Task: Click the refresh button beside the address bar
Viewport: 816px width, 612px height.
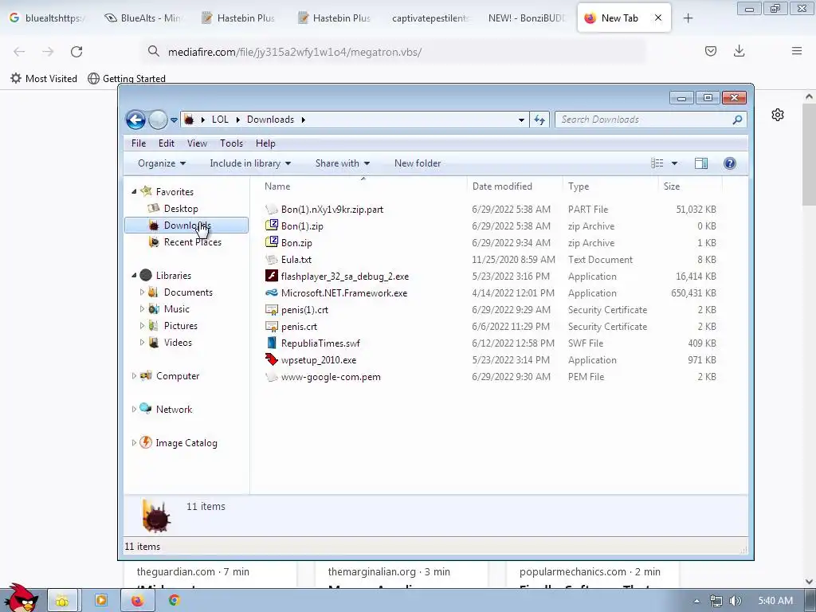Action: [x=539, y=120]
